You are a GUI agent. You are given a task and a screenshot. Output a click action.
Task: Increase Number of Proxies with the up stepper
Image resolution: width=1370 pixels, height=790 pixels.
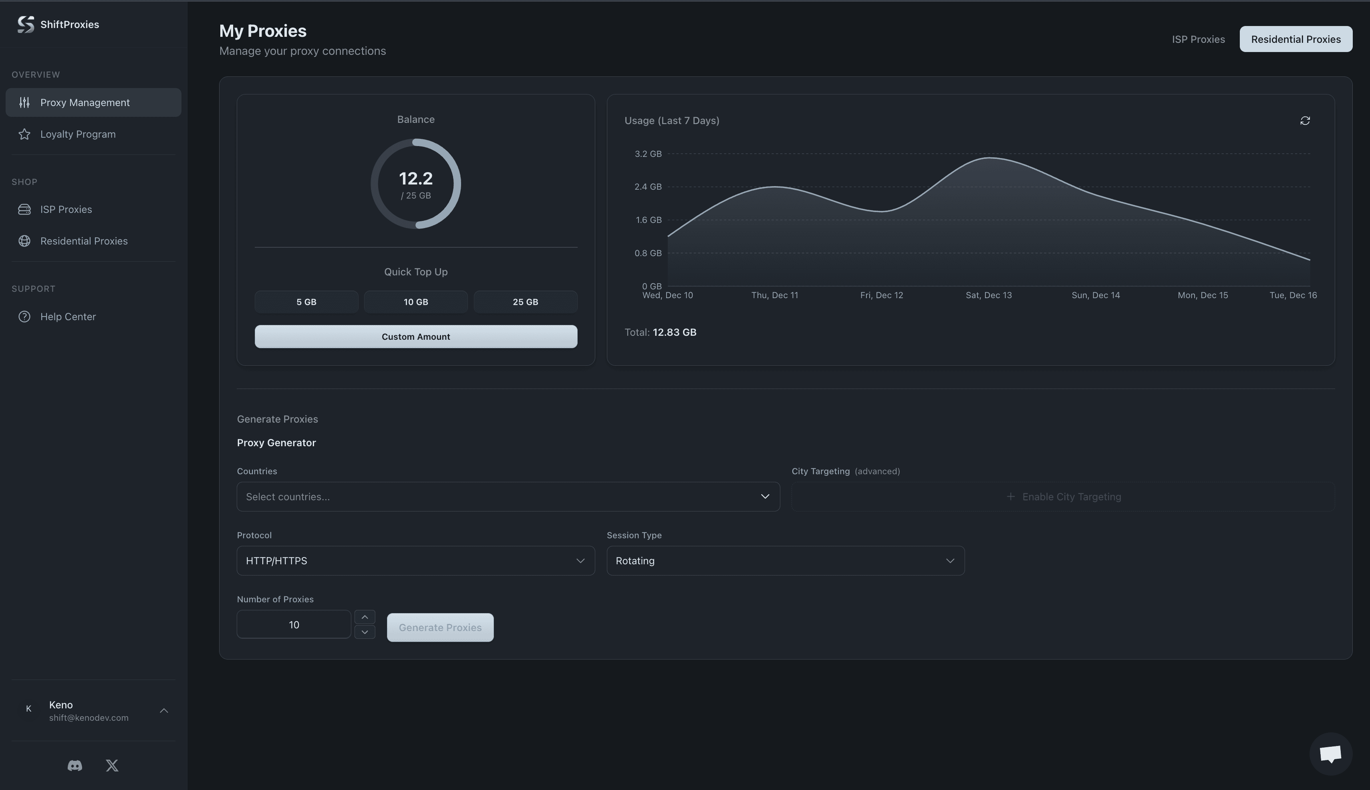tap(365, 617)
